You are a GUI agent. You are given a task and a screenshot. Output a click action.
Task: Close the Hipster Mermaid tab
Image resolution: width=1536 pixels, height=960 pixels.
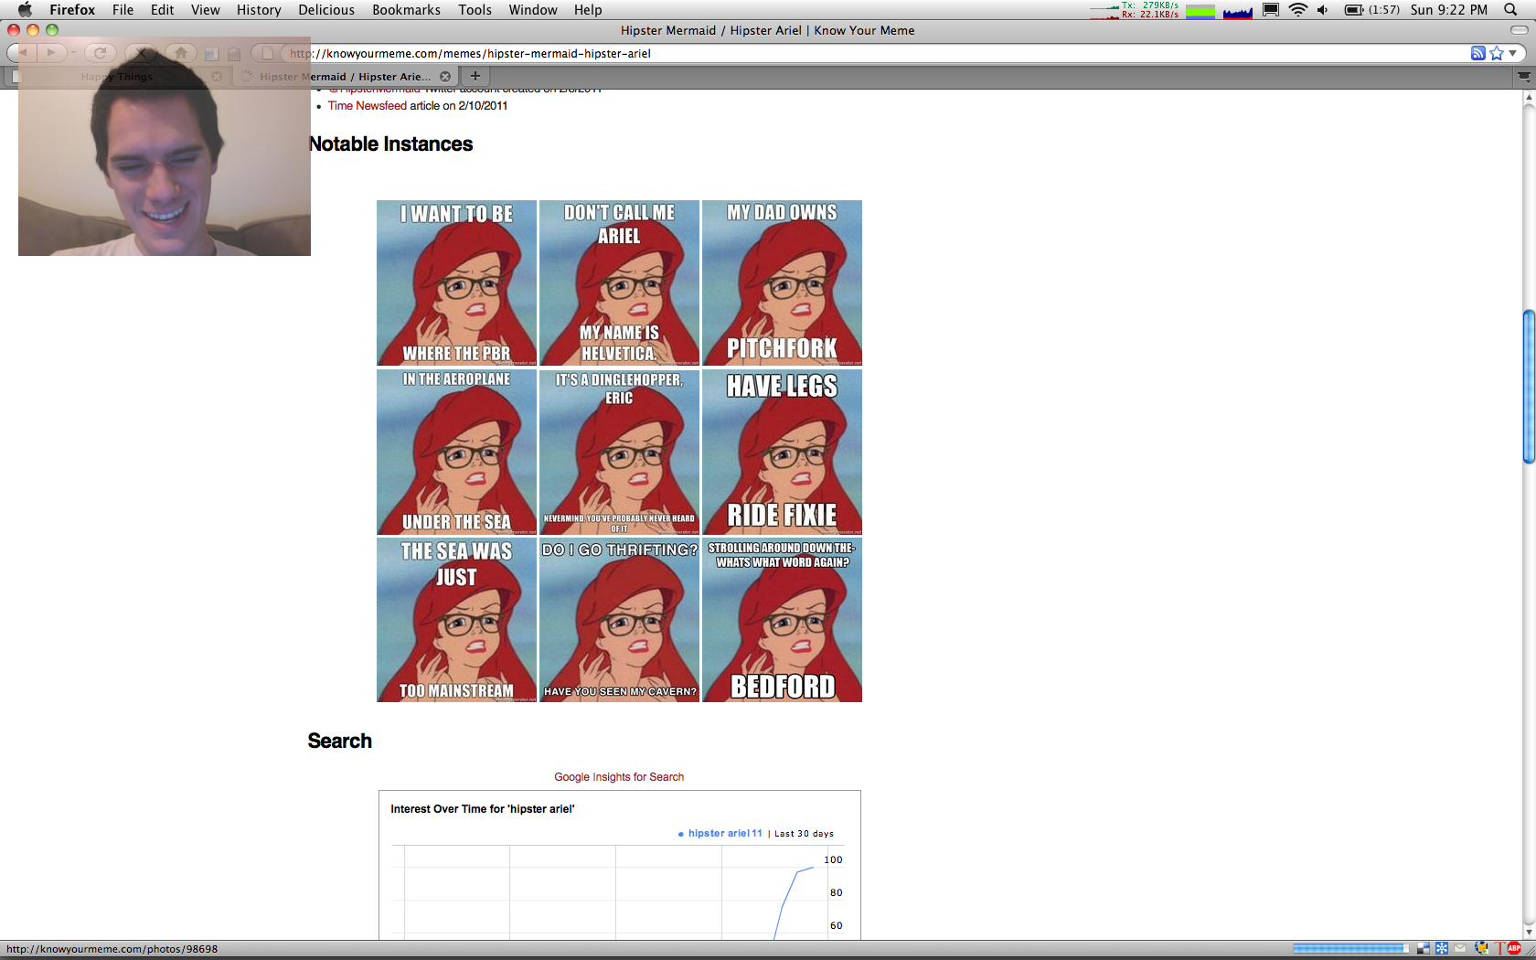tap(445, 77)
